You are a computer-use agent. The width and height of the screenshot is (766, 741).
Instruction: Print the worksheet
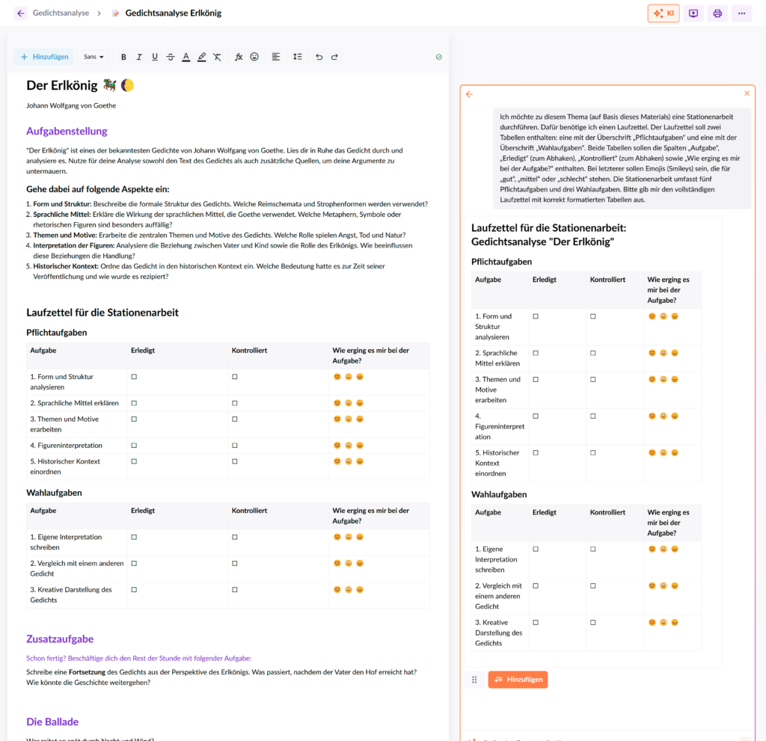[x=717, y=13]
